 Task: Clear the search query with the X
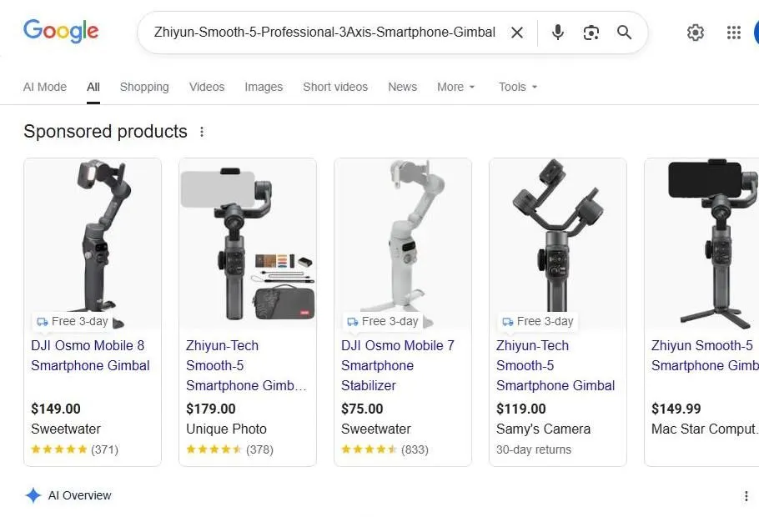coord(517,32)
